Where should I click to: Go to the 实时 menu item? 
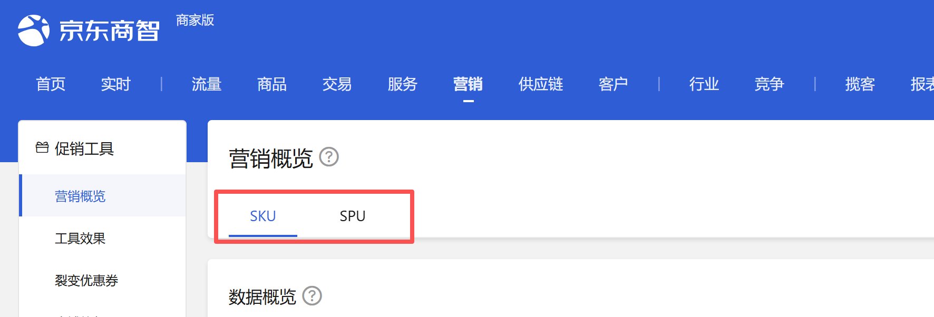[x=116, y=84]
